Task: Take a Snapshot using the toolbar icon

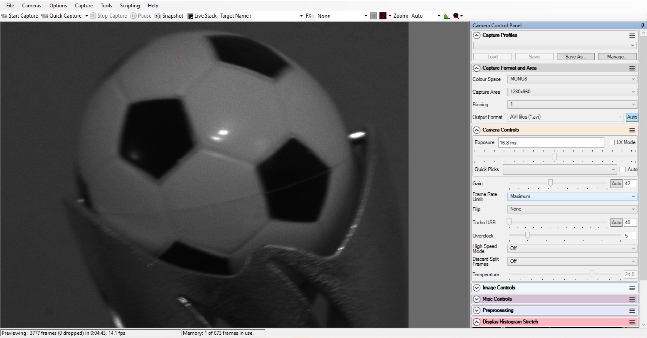Action: click(158, 16)
